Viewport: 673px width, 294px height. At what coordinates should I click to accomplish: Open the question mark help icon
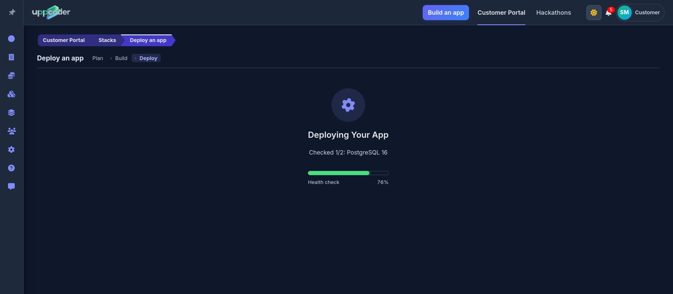[x=11, y=168]
